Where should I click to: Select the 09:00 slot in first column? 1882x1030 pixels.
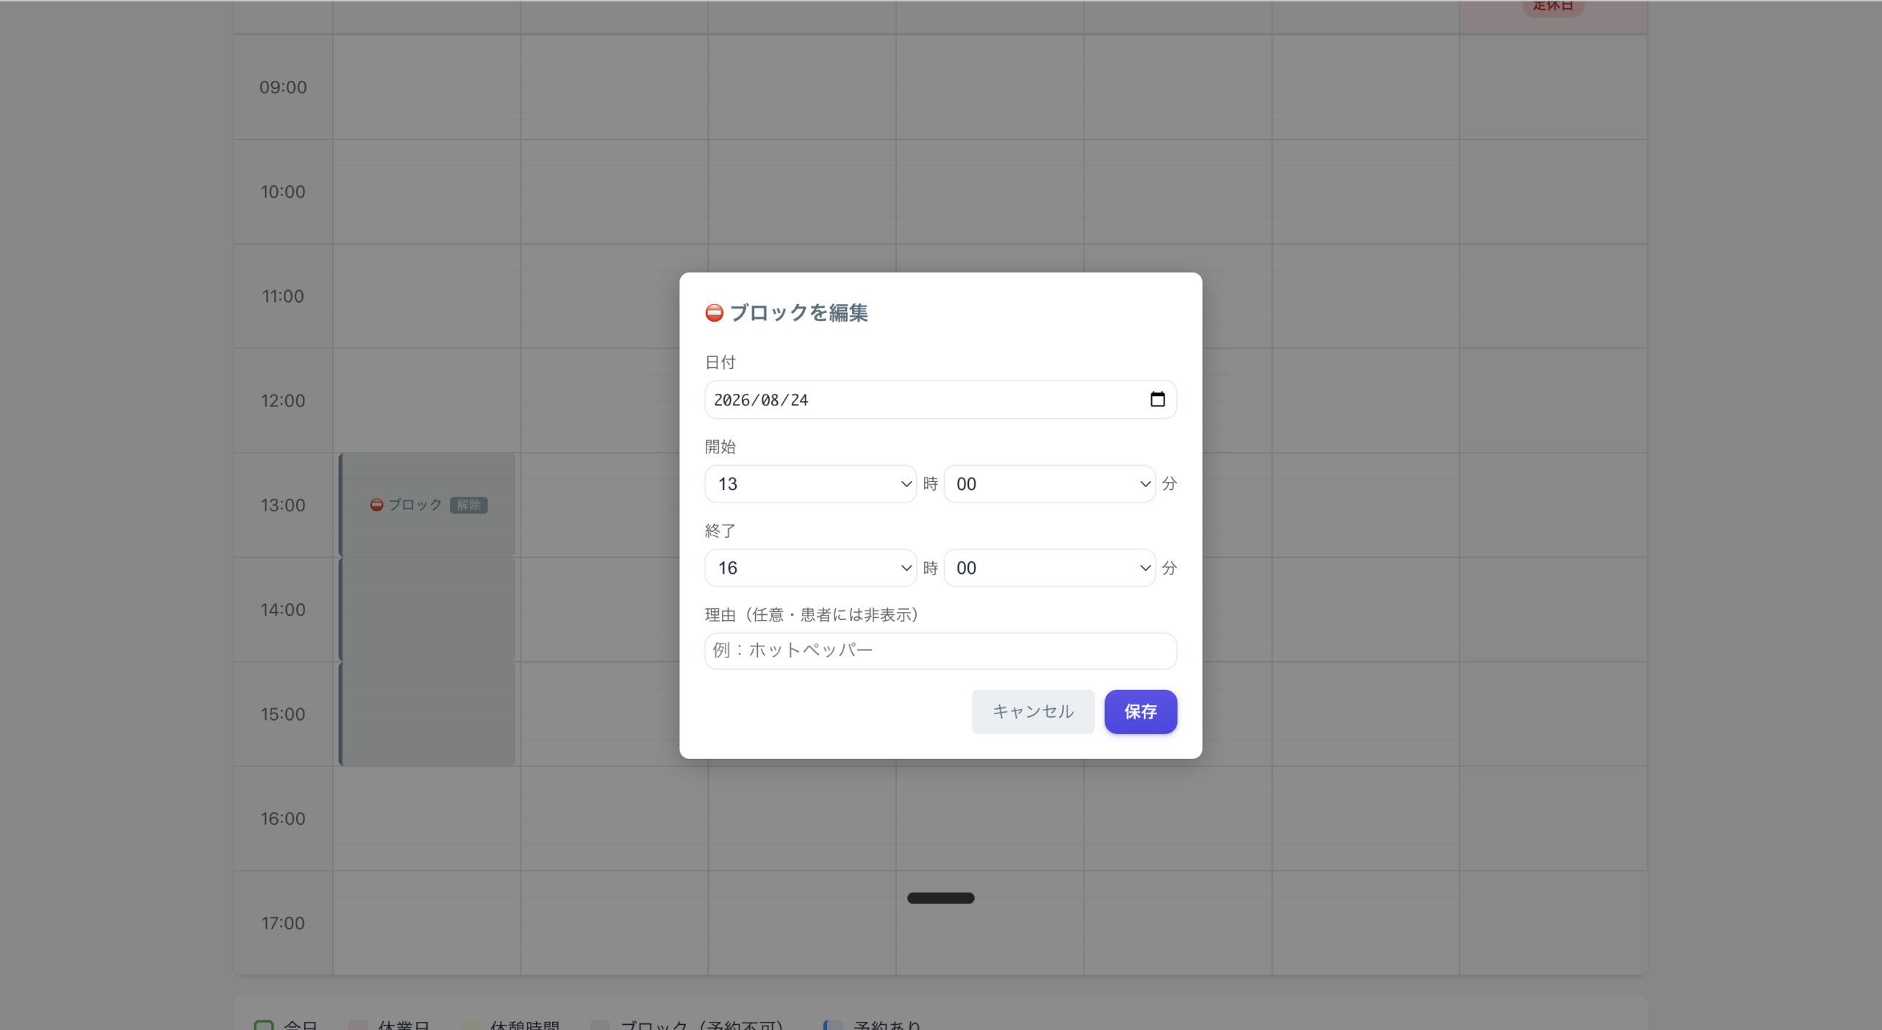click(427, 87)
